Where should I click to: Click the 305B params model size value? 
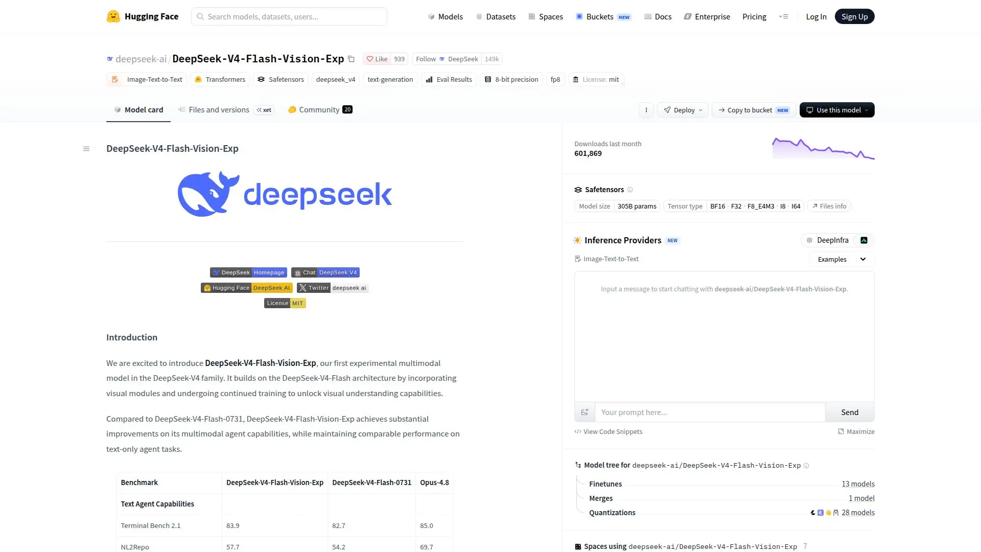pyautogui.click(x=637, y=206)
